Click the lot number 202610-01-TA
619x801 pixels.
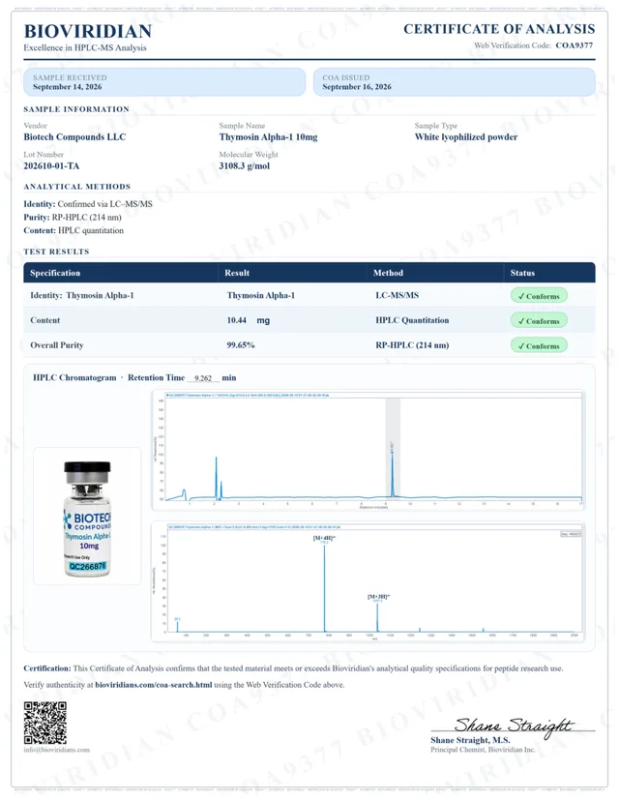pyautogui.click(x=51, y=166)
